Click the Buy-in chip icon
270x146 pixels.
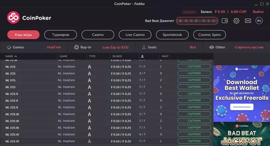[77, 47]
